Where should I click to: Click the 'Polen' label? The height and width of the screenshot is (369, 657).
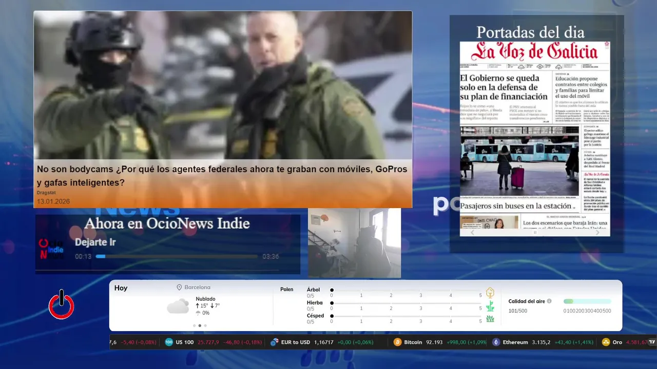[x=287, y=290]
